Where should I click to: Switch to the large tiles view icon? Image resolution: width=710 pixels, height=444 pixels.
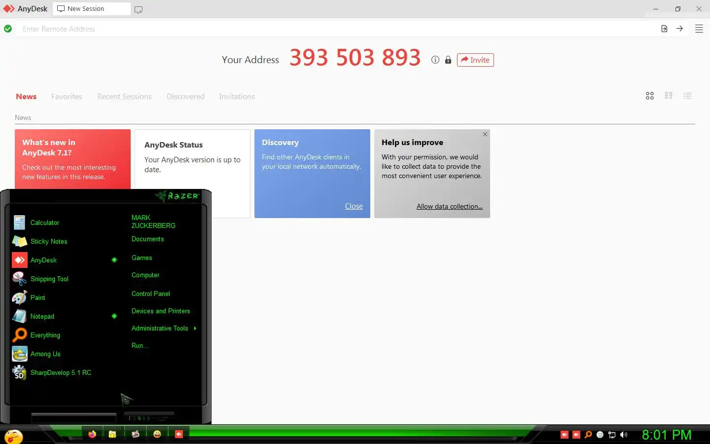click(x=650, y=96)
